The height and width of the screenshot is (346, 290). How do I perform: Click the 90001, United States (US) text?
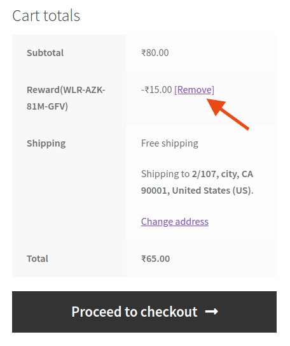tap(197, 191)
